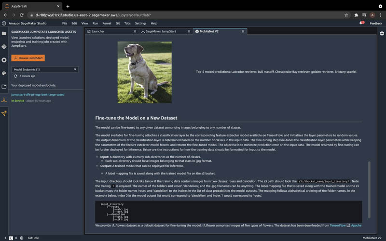Open SageMaker Components and registries sidebar icon
The image size is (386, 241).
4,113
